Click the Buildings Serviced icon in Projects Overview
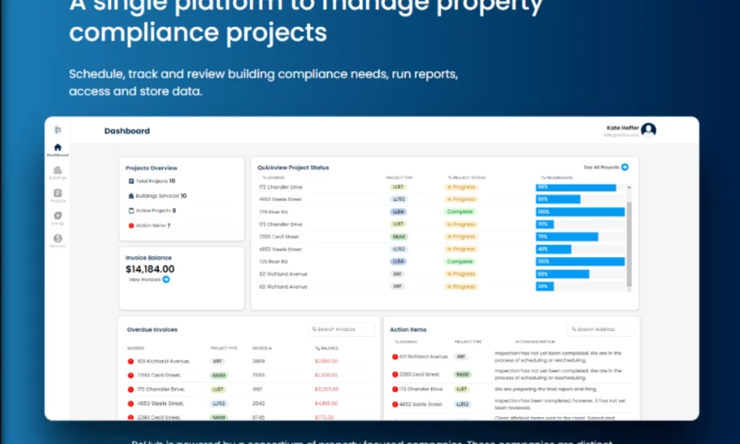The width and height of the screenshot is (740, 444). pyautogui.click(x=131, y=196)
